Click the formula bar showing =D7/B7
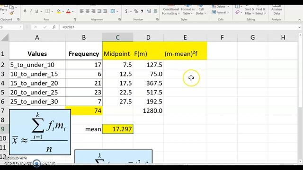The width and height of the screenshot is (303, 170). [179, 27]
